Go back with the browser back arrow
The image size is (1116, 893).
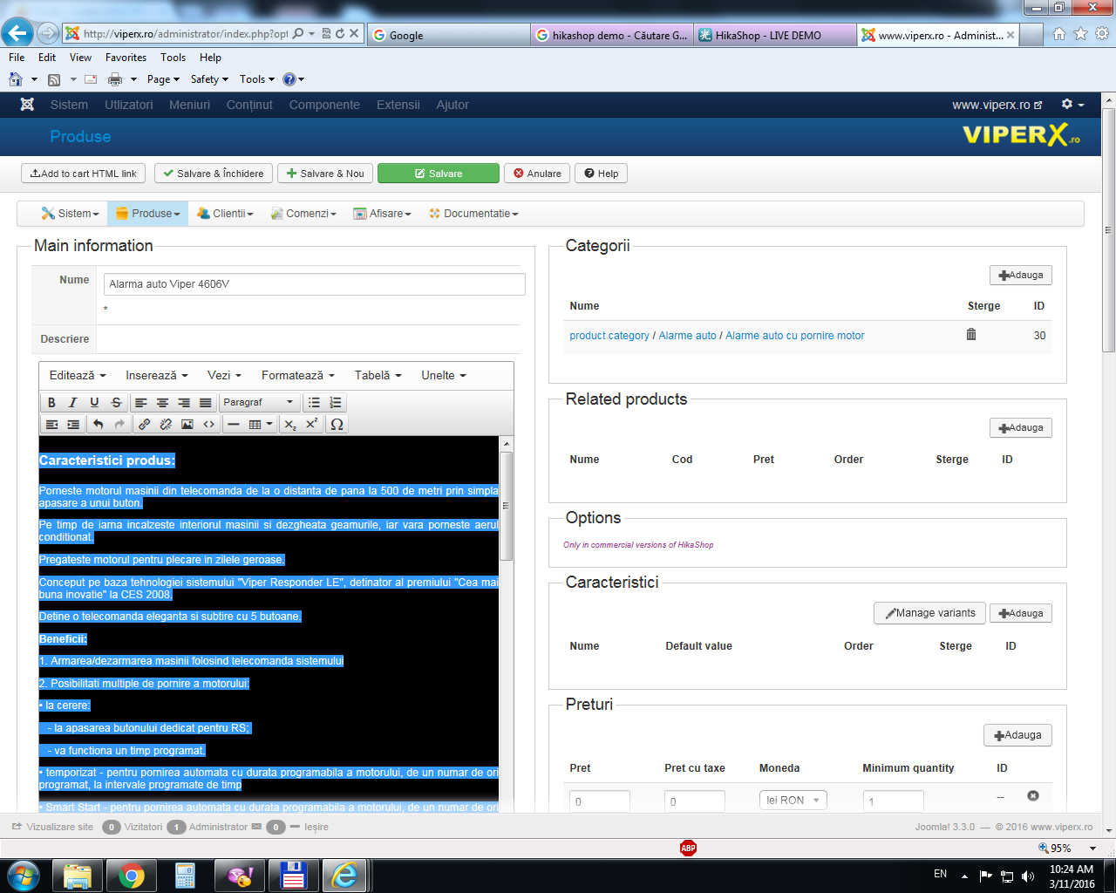point(17,33)
